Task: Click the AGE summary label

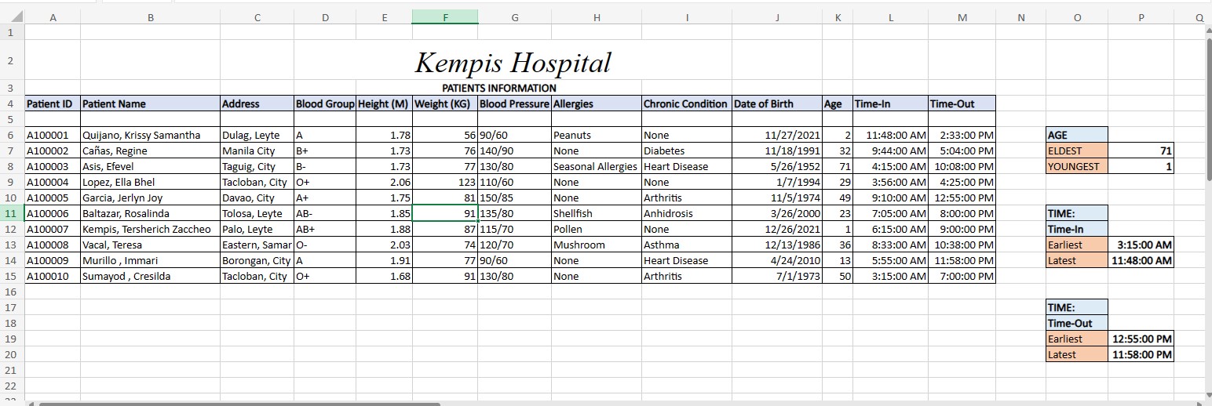Action: tap(1077, 135)
